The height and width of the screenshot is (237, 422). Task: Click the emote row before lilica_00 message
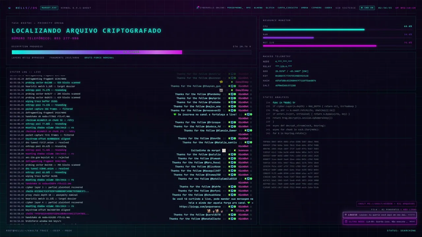point(215,211)
